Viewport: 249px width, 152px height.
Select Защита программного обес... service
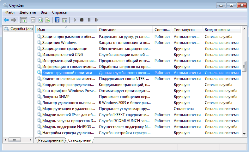pyautogui.click(x=69, y=37)
